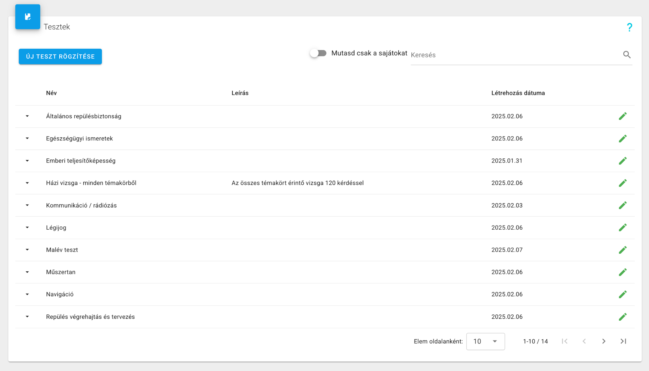
Task: Click ÚJ TESZT RÖGZÍTÉSE button
Action: (x=60, y=57)
